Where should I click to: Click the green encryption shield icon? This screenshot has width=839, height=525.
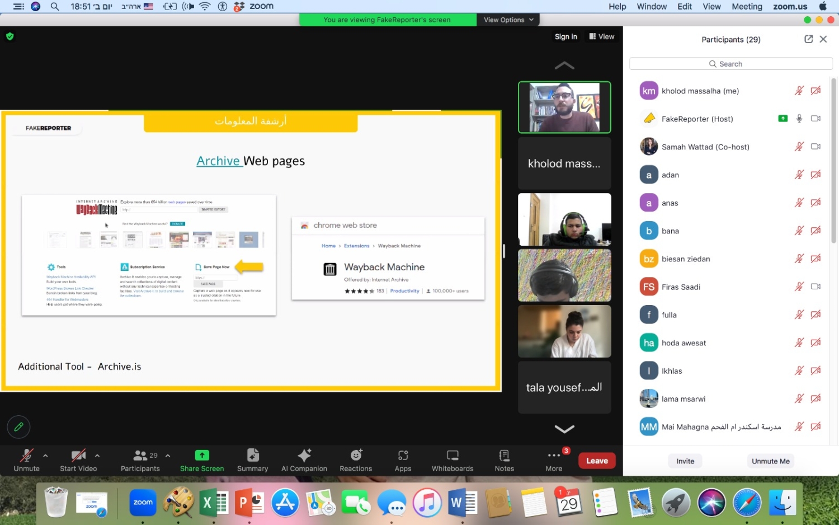(x=10, y=36)
